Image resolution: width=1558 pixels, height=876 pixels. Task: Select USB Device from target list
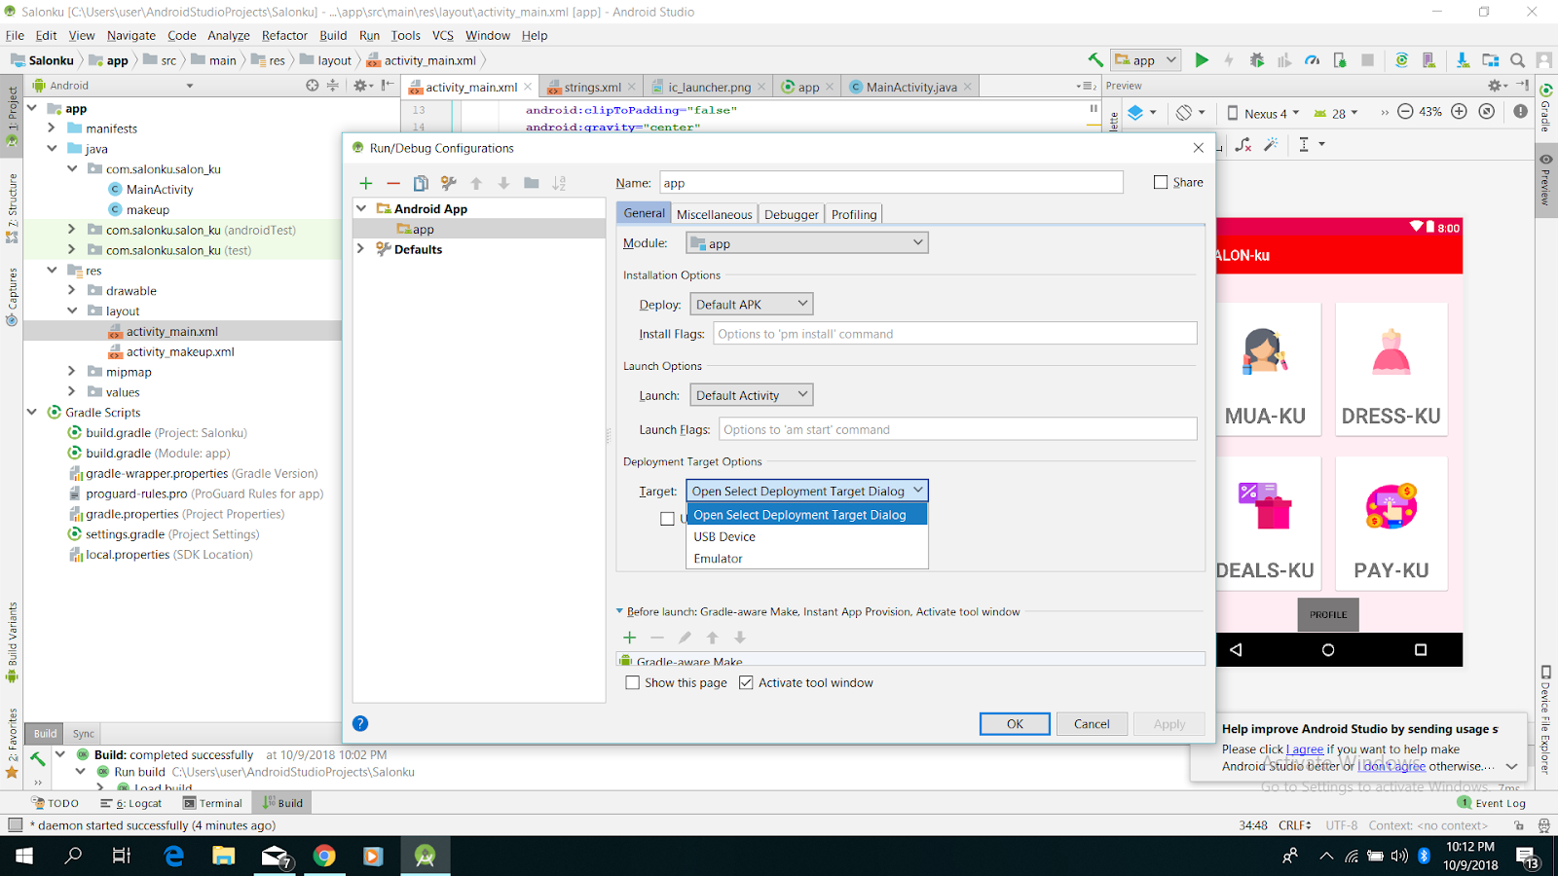[806, 536]
